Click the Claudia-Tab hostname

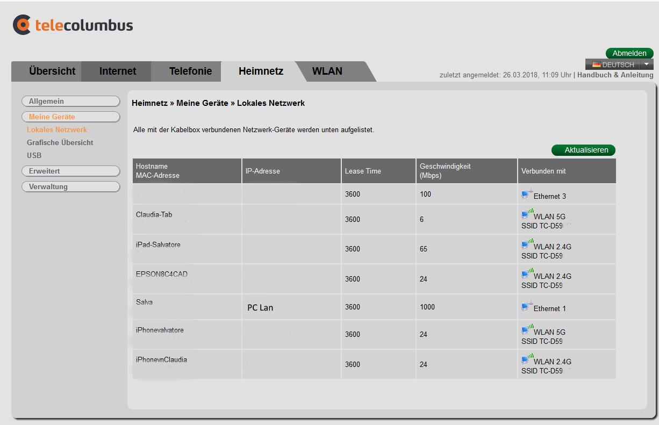pos(154,214)
